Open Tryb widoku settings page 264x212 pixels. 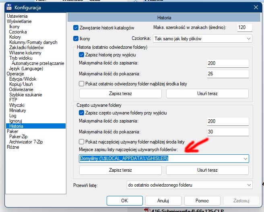[x=21, y=58]
